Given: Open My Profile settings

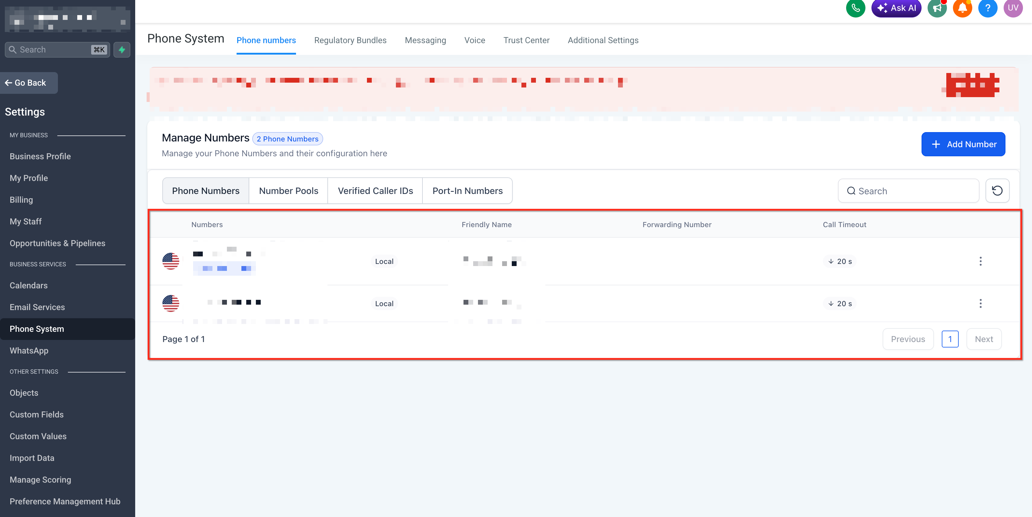Looking at the screenshot, I should 29,178.
